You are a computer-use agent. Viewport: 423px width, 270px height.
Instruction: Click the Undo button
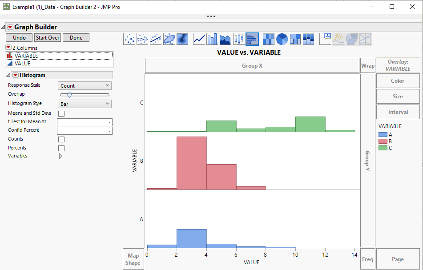[19, 37]
